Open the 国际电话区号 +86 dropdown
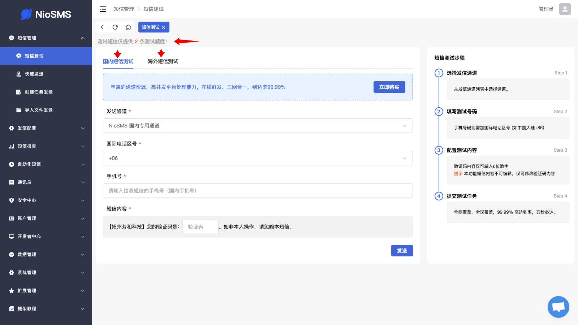Screen dimensions: 578x325 (258, 158)
